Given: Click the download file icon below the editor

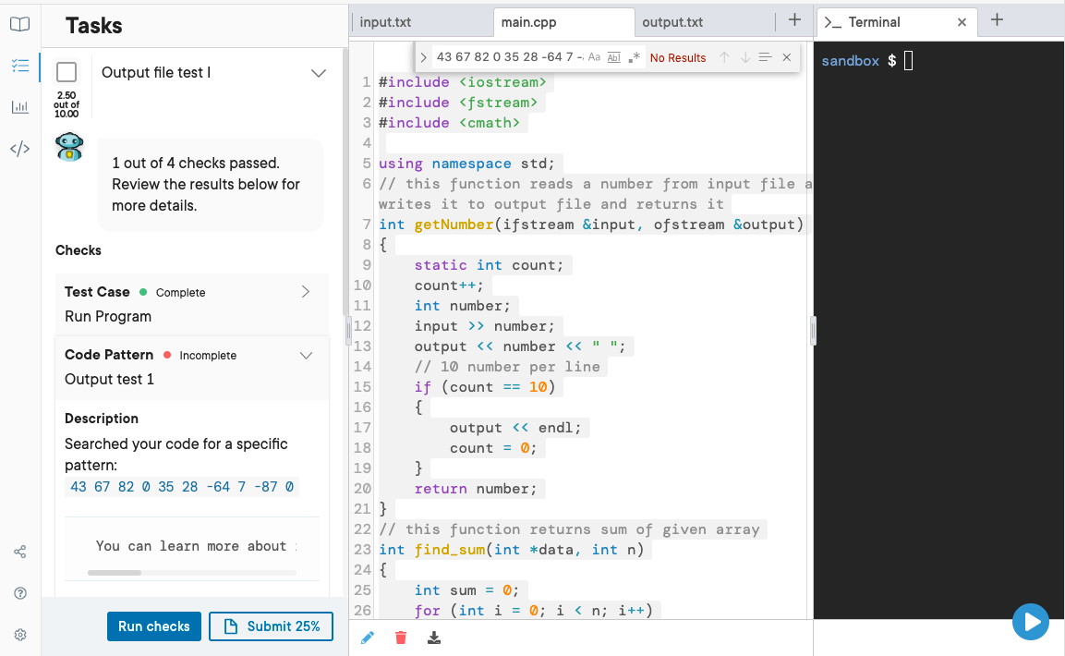Looking at the screenshot, I should 434,637.
